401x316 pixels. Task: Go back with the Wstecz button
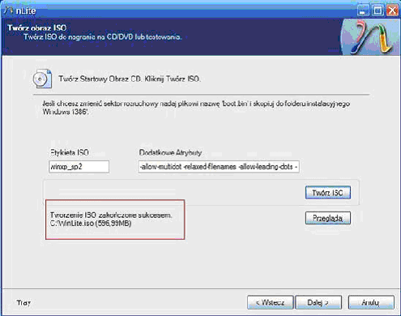point(271,302)
